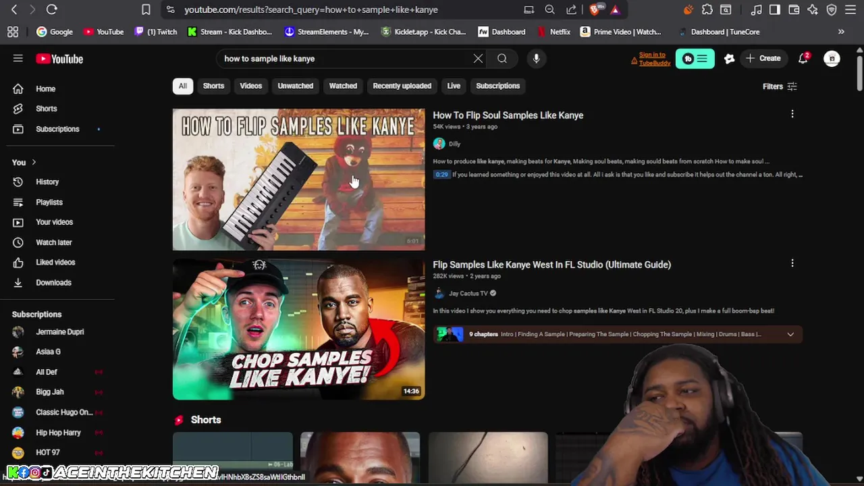Open Jay Cactus TV channel

[x=468, y=293]
